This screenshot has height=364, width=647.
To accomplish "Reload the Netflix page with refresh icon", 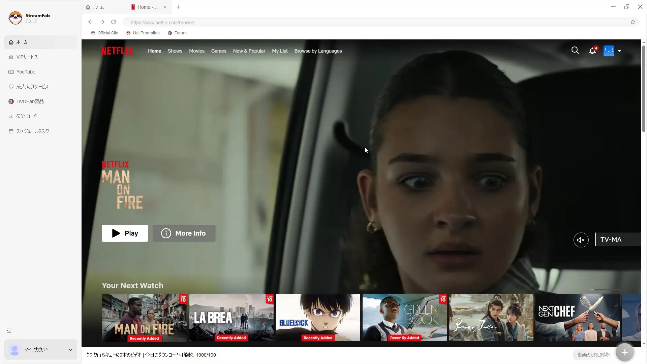I will tap(114, 22).
